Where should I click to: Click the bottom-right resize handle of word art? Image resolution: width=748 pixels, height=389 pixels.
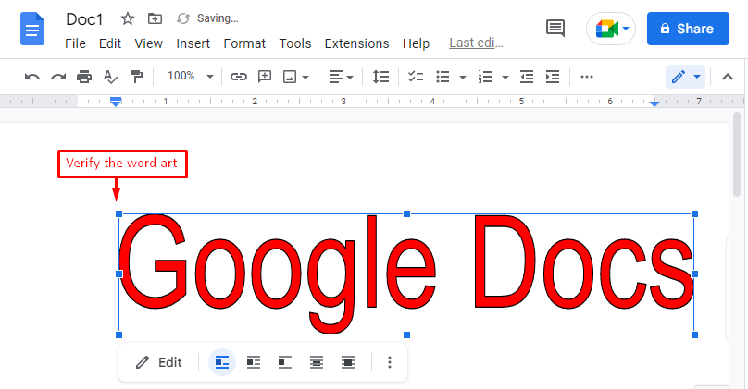click(694, 334)
